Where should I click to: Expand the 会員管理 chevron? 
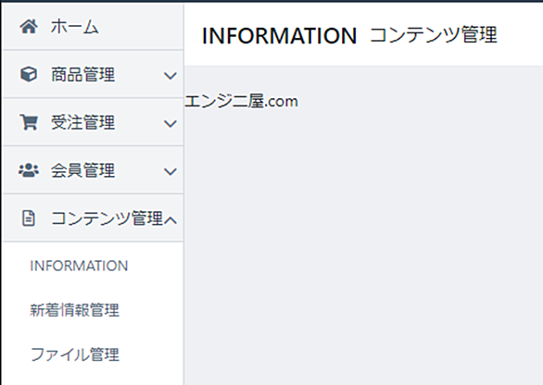point(170,171)
